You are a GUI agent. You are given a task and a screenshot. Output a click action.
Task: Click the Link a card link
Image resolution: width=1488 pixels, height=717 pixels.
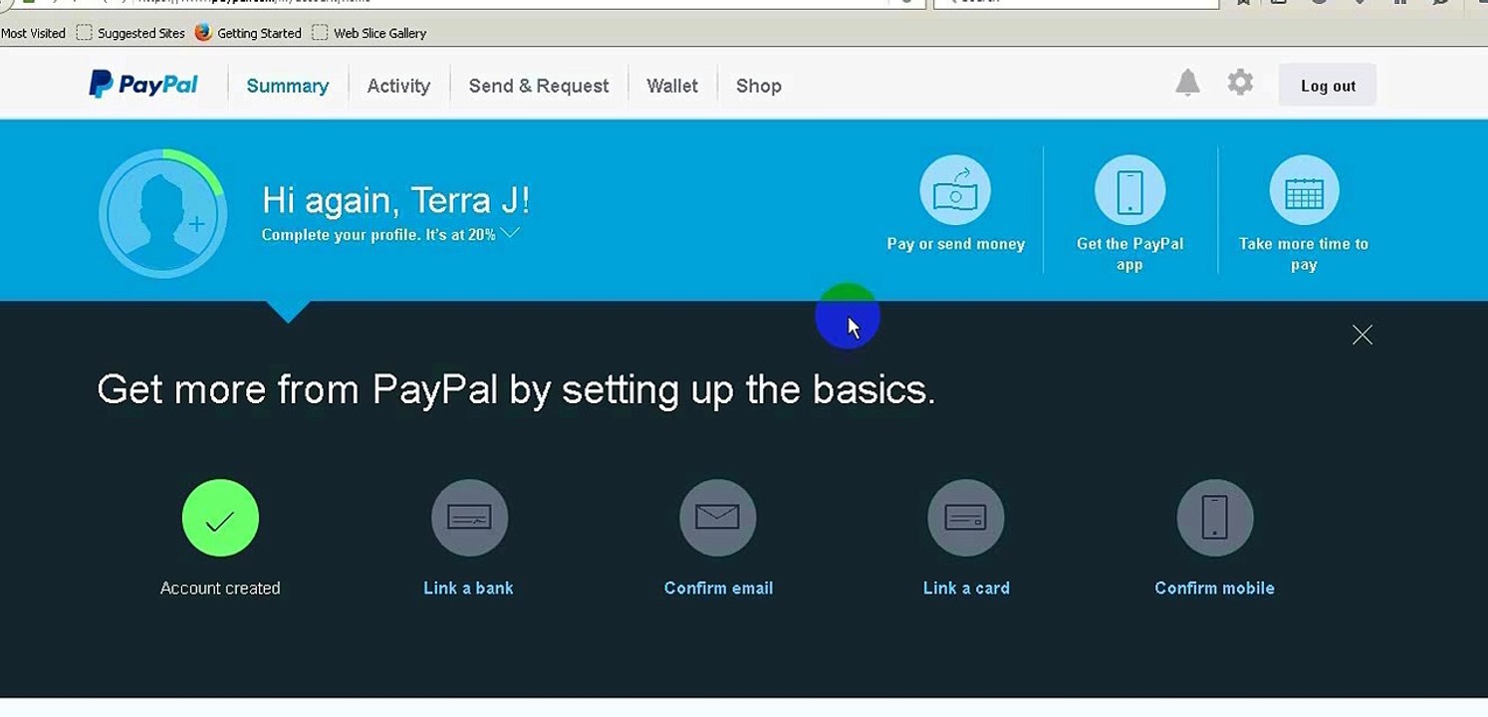point(966,588)
